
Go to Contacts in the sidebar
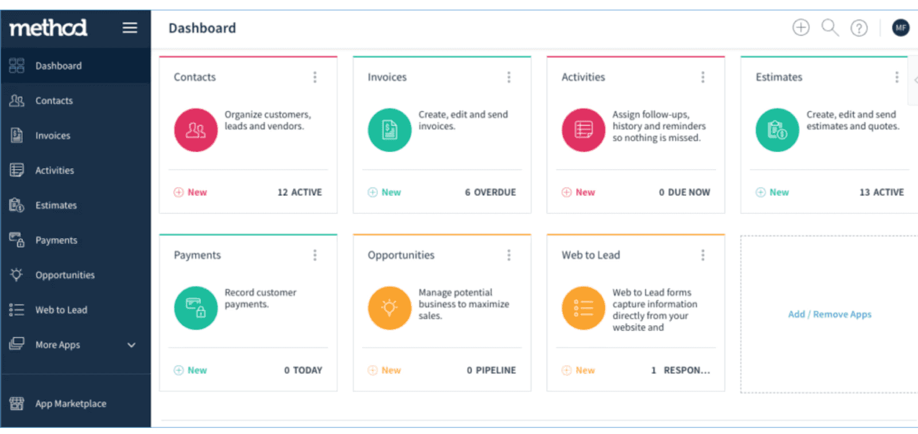coord(75,100)
